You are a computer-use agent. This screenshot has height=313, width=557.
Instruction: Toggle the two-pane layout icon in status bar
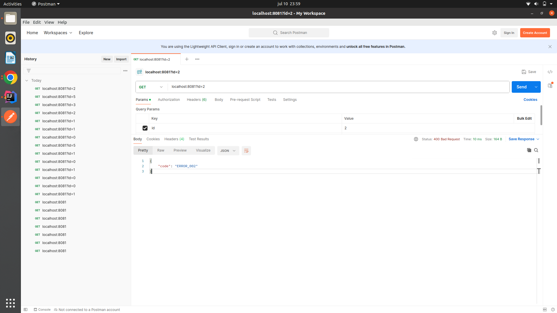tap(545, 310)
